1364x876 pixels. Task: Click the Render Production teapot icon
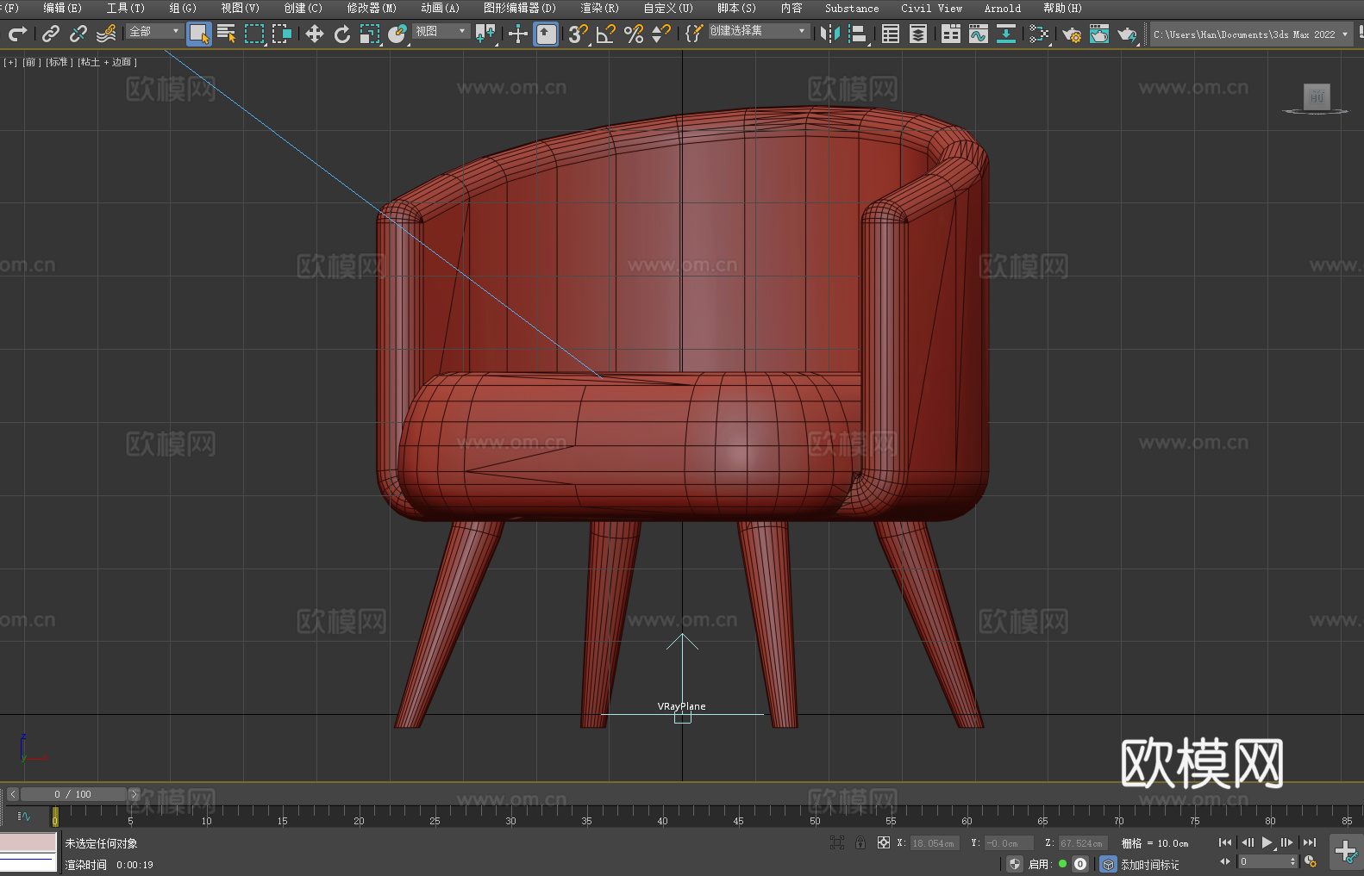(x=1127, y=34)
